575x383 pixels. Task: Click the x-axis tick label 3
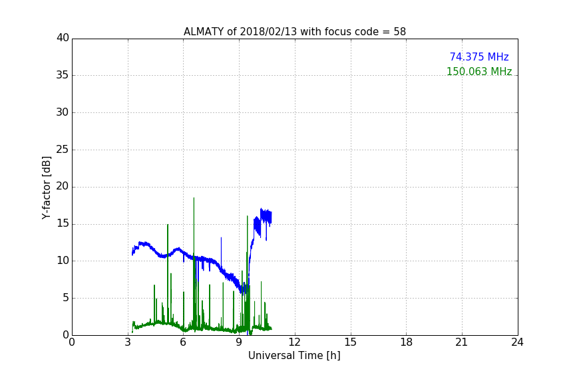[x=128, y=342]
